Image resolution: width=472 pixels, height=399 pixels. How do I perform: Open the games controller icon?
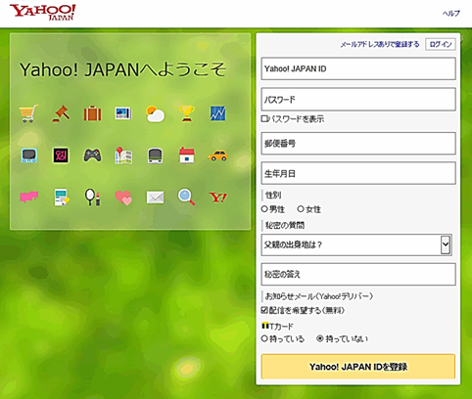[92, 155]
